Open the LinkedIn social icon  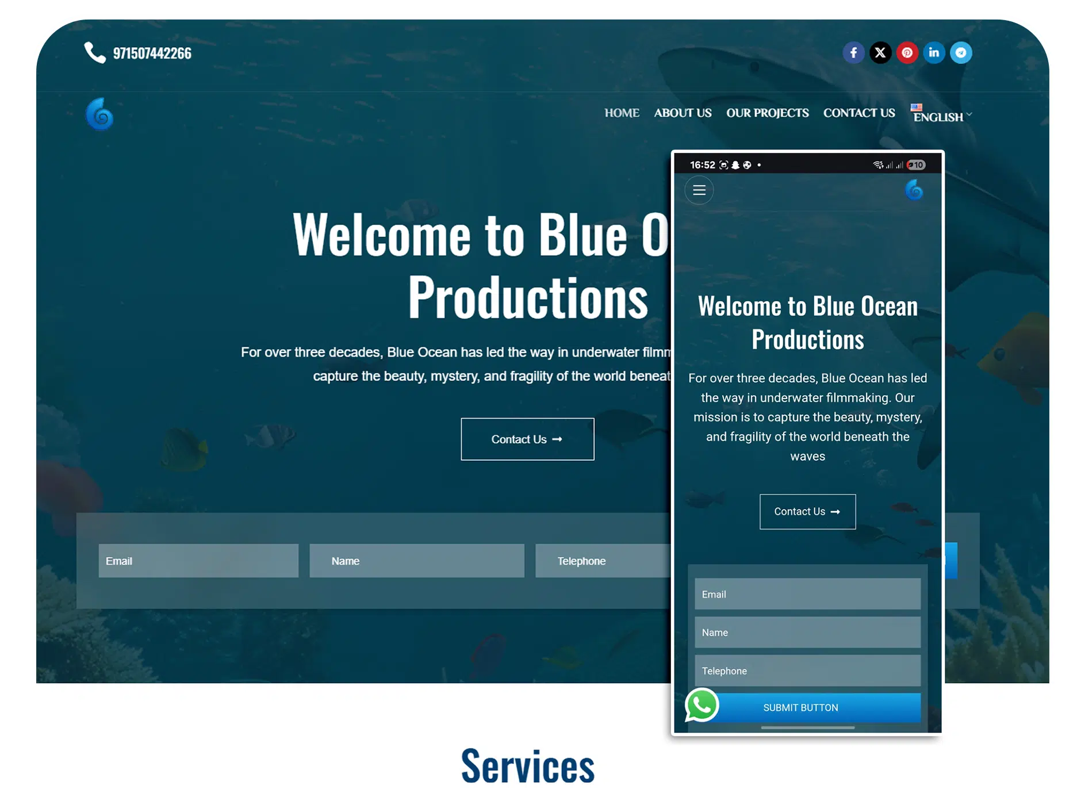coord(934,53)
